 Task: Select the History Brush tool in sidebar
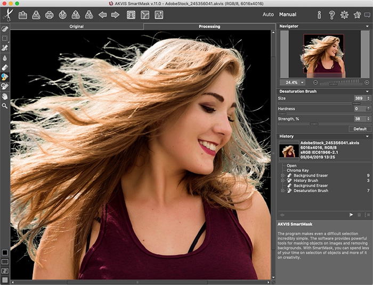pos(5,86)
